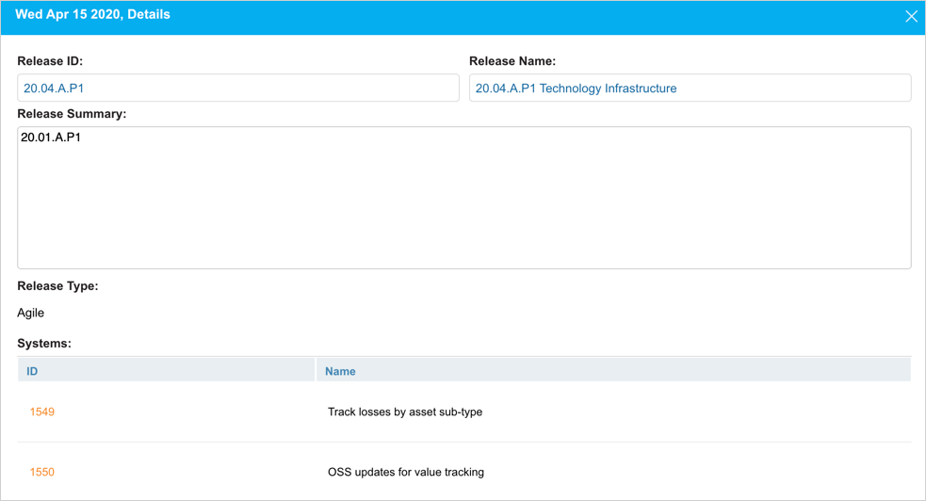The height and width of the screenshot is (501, 926).
Task: Sort by the ID column header
Action: pyautogui.click(x=32, y=371)
